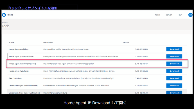
Task: Select 'Horde (Command-Line)' name cell
Action: (19, 49)
